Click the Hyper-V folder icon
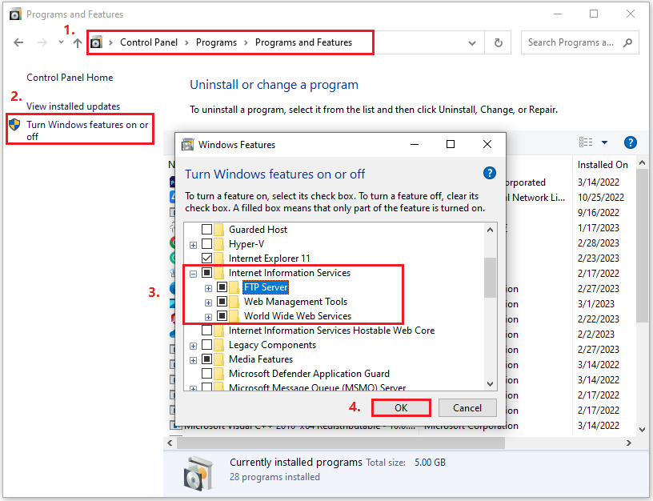This screenshot has width=653, height=501. [219, 244]
